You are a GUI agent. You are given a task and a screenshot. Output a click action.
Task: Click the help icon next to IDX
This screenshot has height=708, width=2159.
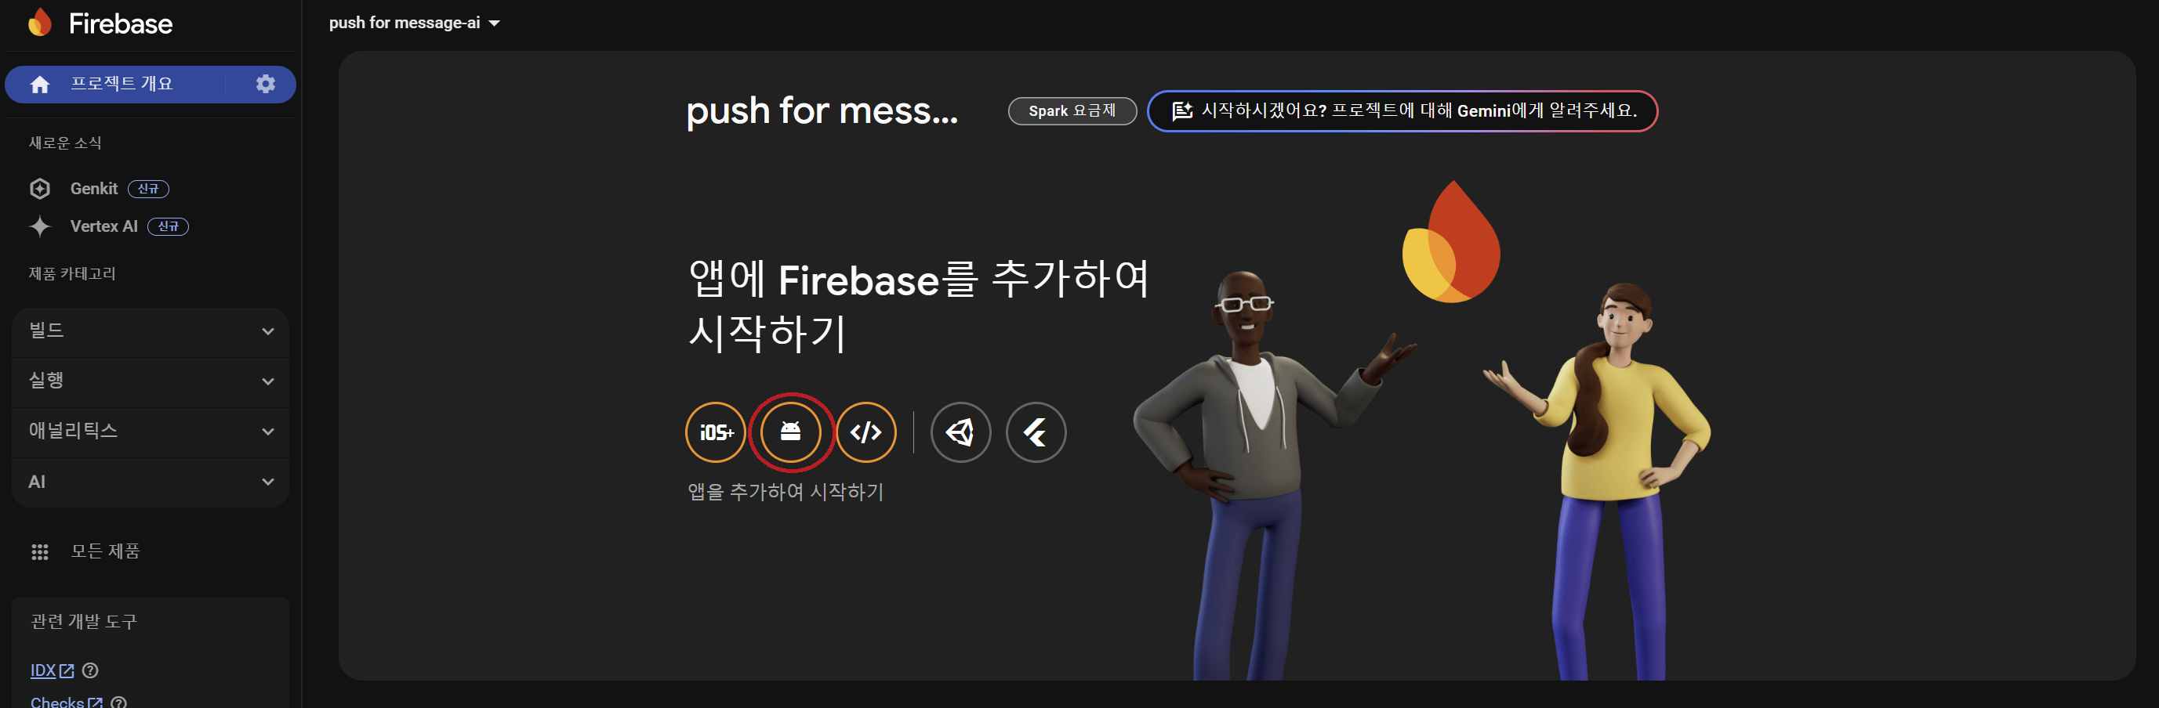pyautogui.click(x=90, y=670)
